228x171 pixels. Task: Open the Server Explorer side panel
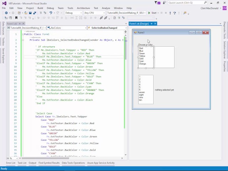tap(3, 56)
